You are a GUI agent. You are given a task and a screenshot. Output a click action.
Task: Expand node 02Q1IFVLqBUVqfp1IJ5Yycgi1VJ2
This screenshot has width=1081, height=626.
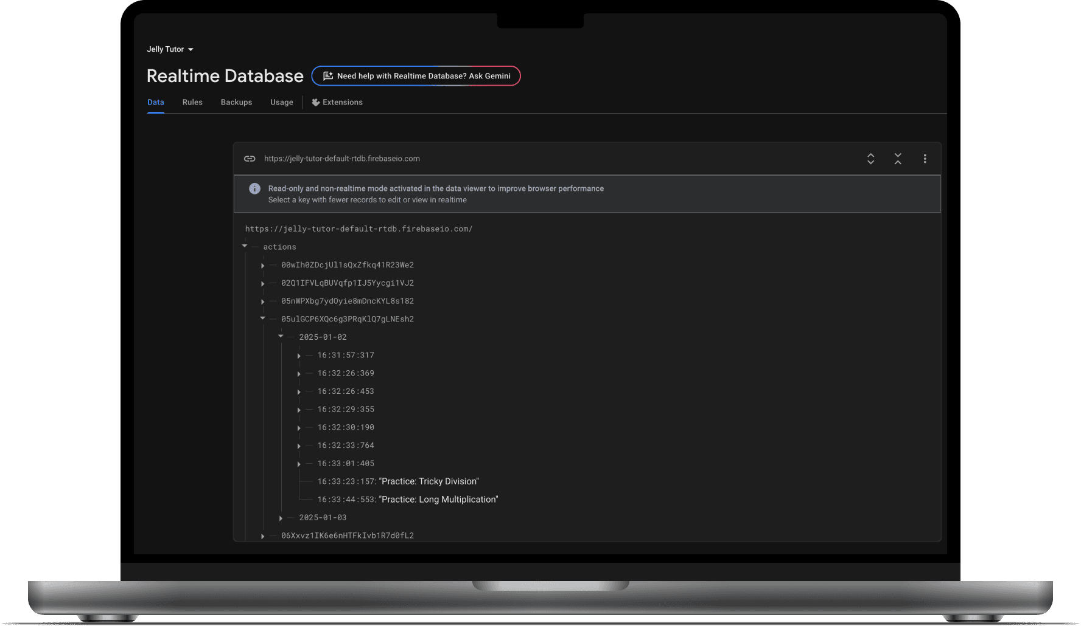click(x=263, y=284)
